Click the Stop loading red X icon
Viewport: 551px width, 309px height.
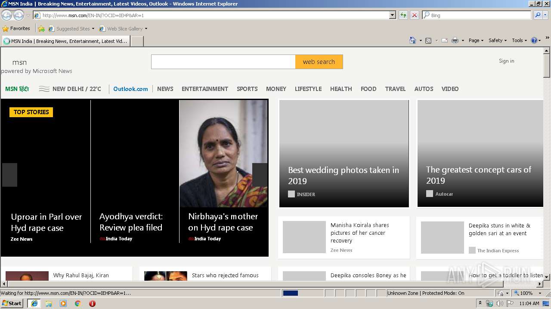click(x=415, y=15)
